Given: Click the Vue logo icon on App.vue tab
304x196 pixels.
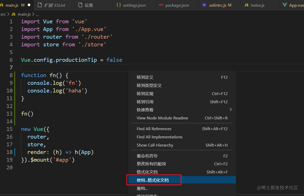Looking at the screenshot, I should (x=285, y=5).
